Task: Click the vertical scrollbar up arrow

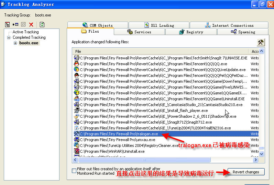Action: [x=261, y=51]
